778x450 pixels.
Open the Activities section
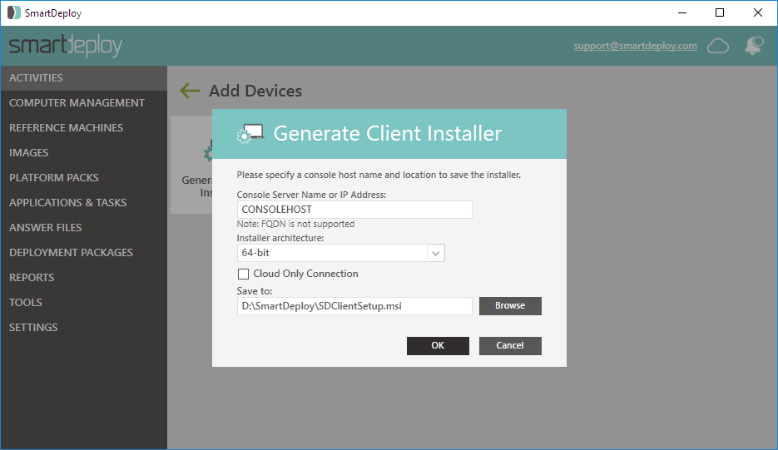coord(84,78)
